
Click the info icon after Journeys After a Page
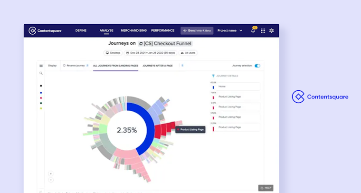tap(182, 66)
